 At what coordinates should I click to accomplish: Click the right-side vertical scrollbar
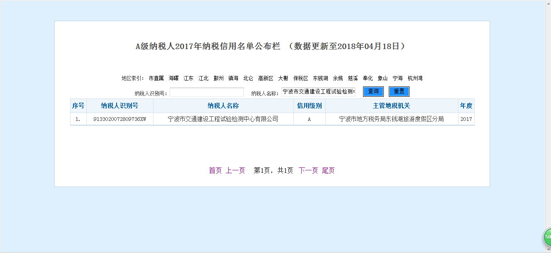[548, 125]
